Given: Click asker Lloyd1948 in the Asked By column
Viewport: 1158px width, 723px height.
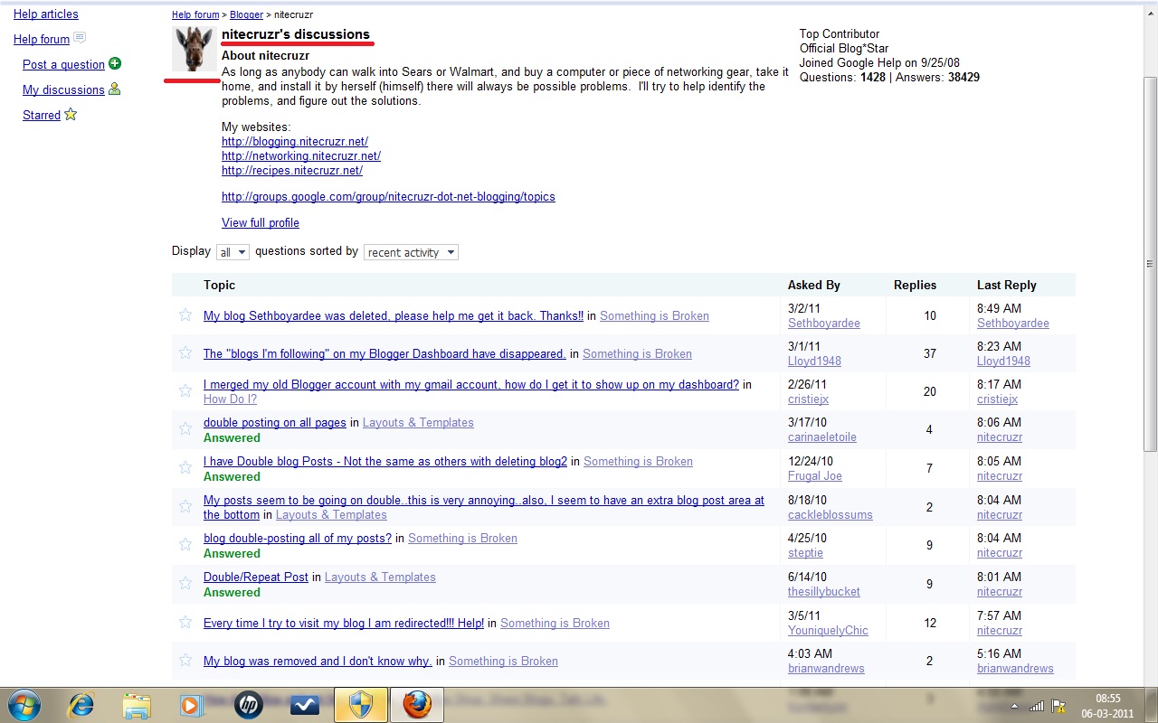Looking at the screenshot, I should 814,361.
